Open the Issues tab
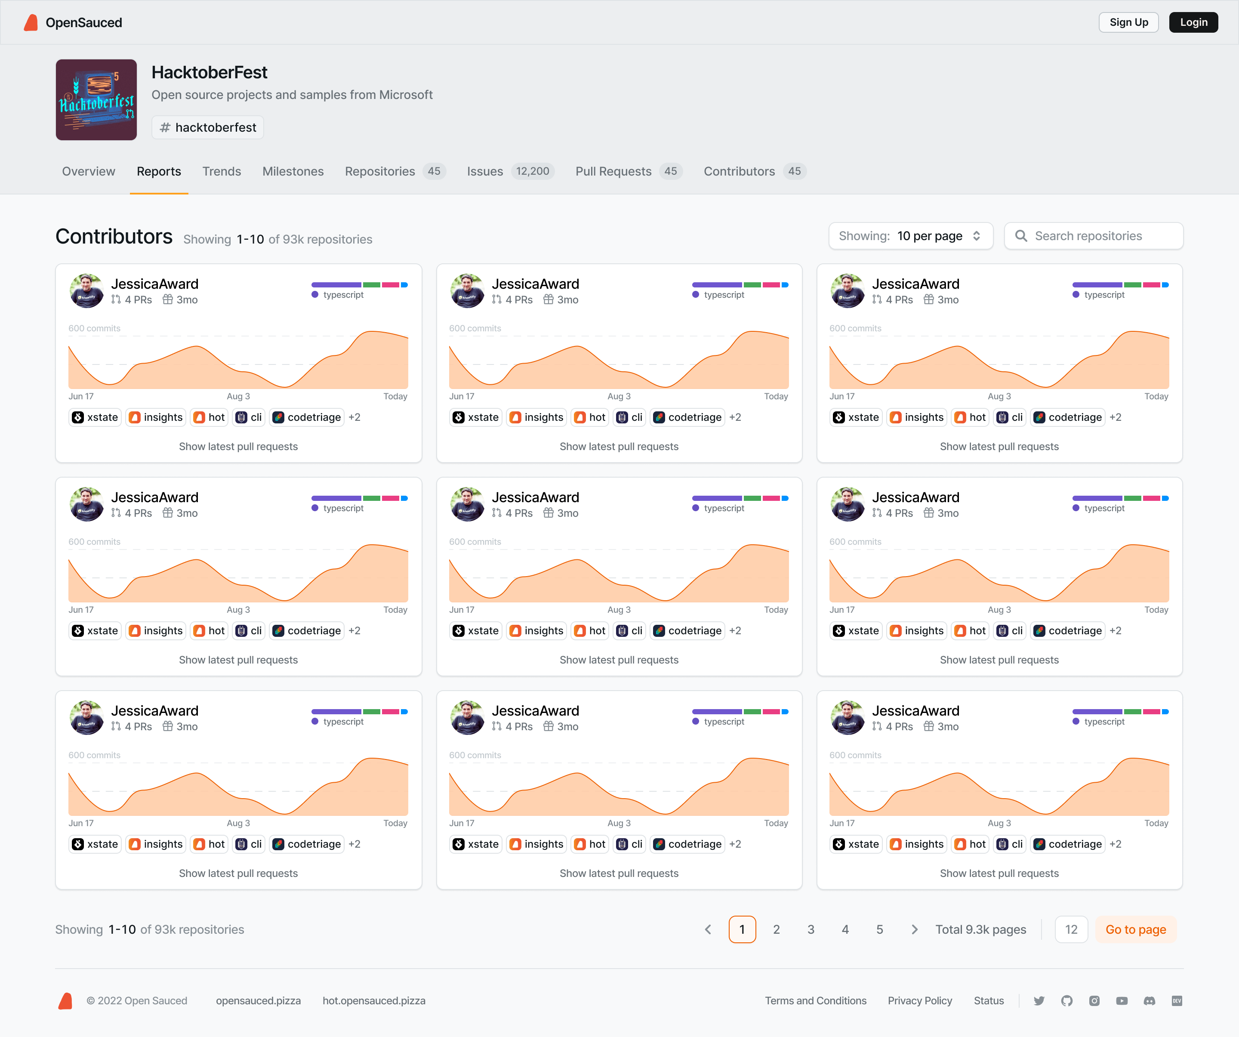This screenshot has width=1239, height=1037. coord(484,171)
